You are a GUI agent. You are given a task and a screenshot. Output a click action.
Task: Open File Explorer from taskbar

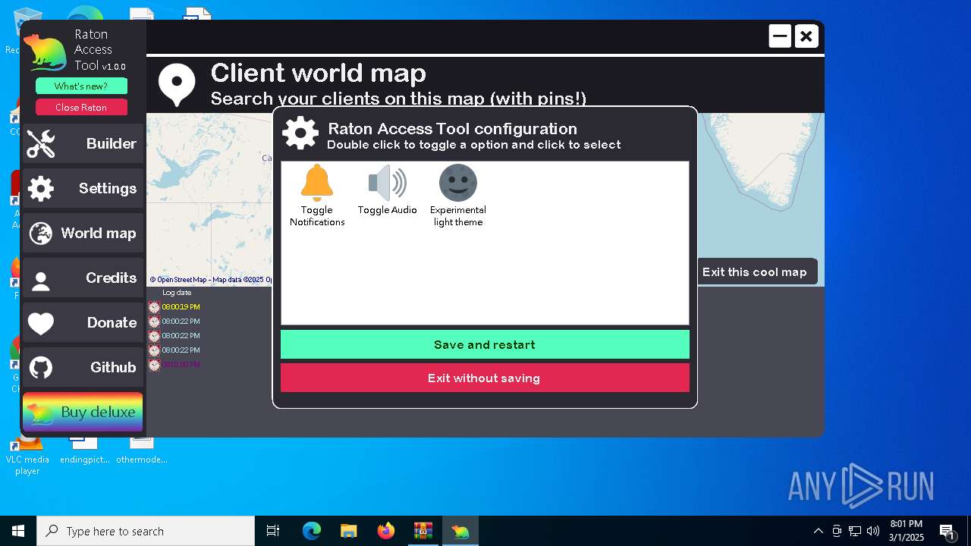[349, 531]
